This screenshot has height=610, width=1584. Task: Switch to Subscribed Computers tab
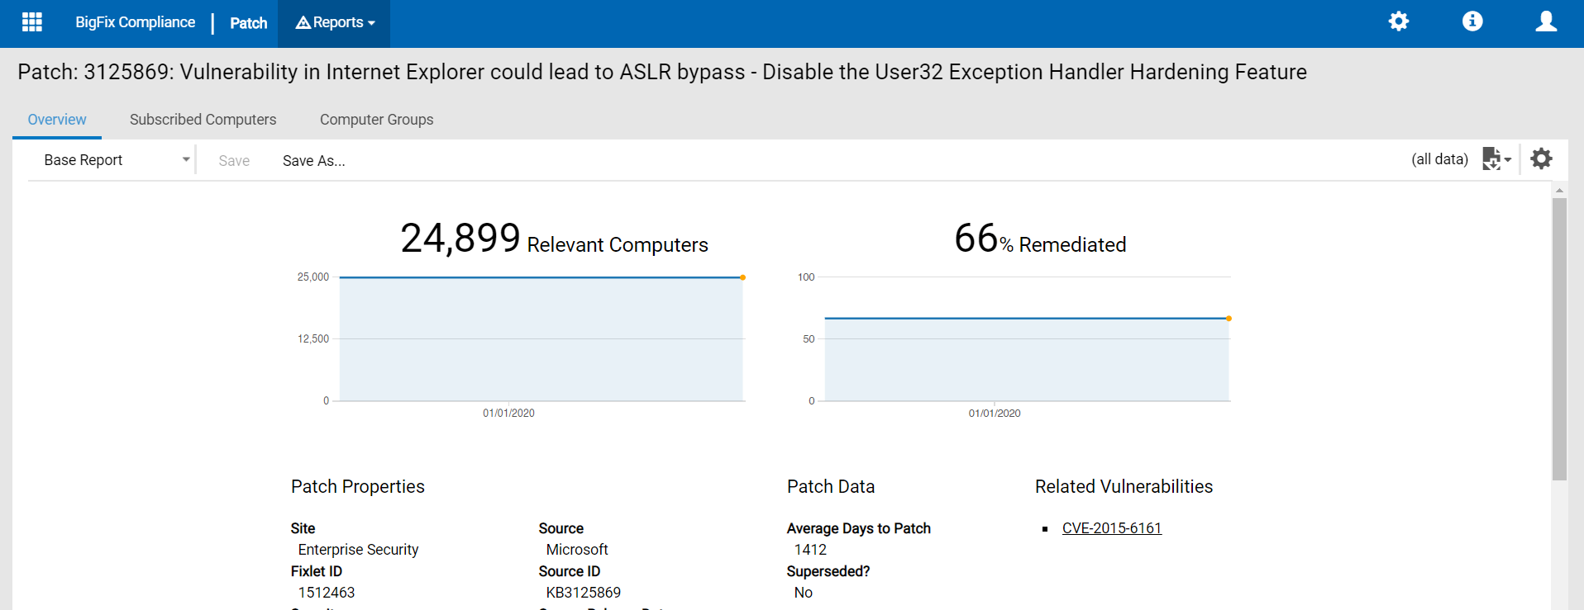point(203,120)
